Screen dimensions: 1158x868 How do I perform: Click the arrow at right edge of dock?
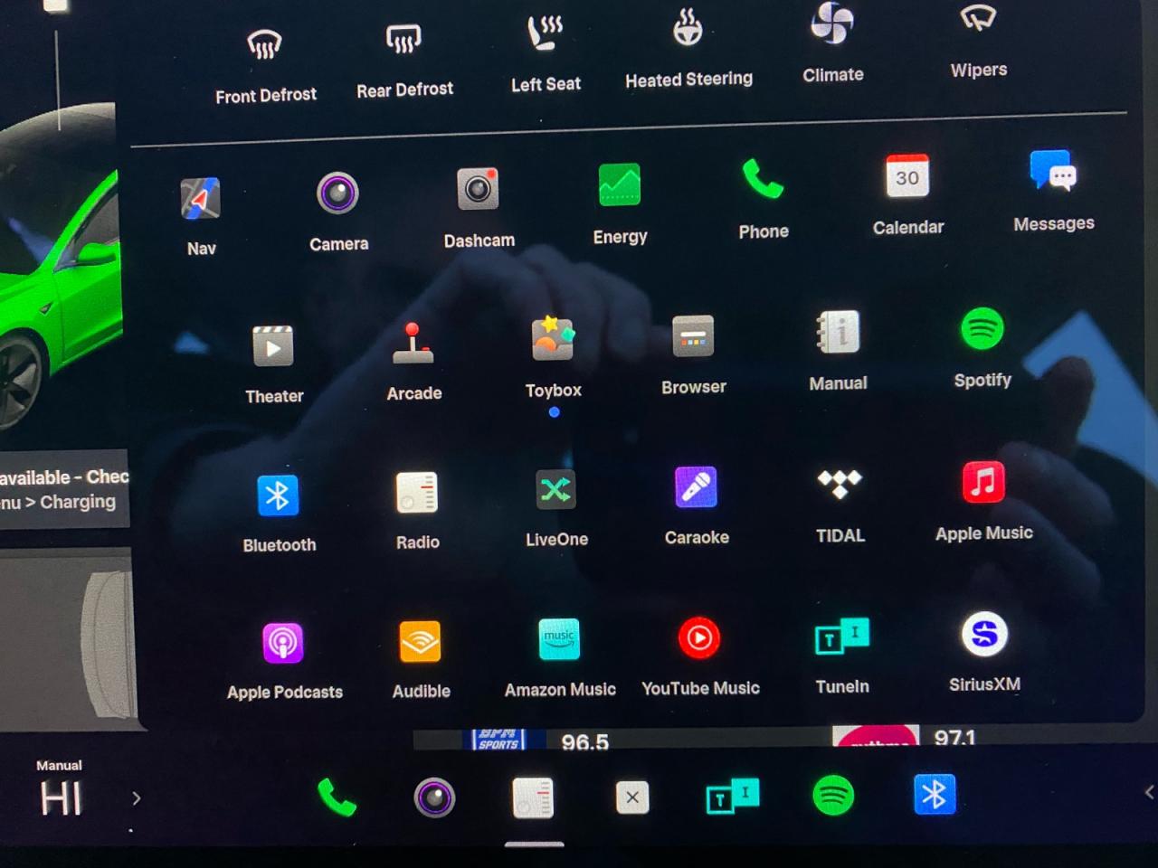(x=1148, y=792)
